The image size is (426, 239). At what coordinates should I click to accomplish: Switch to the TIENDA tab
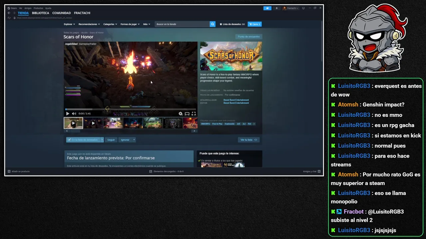point(23,13)
